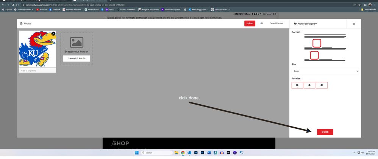Click the red DONE button

pyautogui.click(x=325, y=132)
